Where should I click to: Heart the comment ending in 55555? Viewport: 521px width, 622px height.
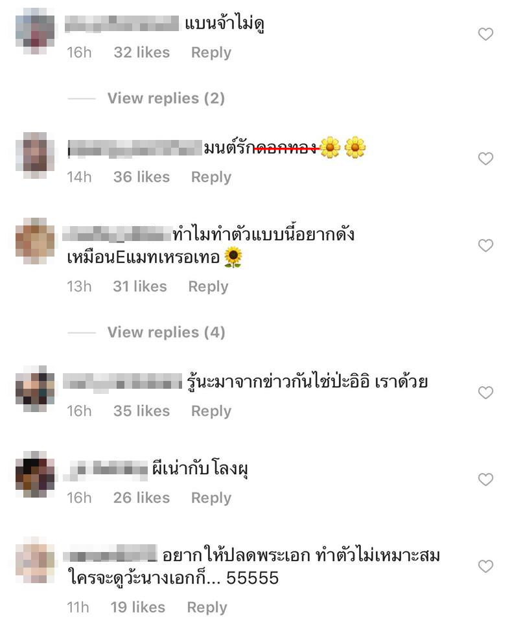485,566
